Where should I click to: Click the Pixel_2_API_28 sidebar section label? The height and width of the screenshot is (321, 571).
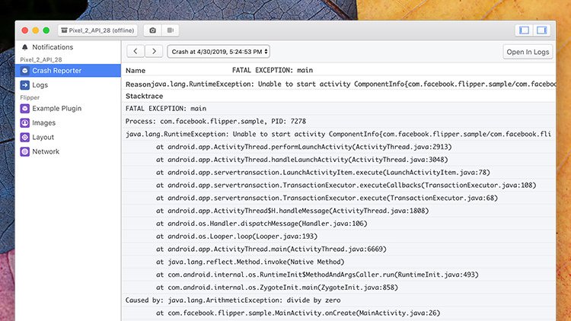click(x=41, y=59)
